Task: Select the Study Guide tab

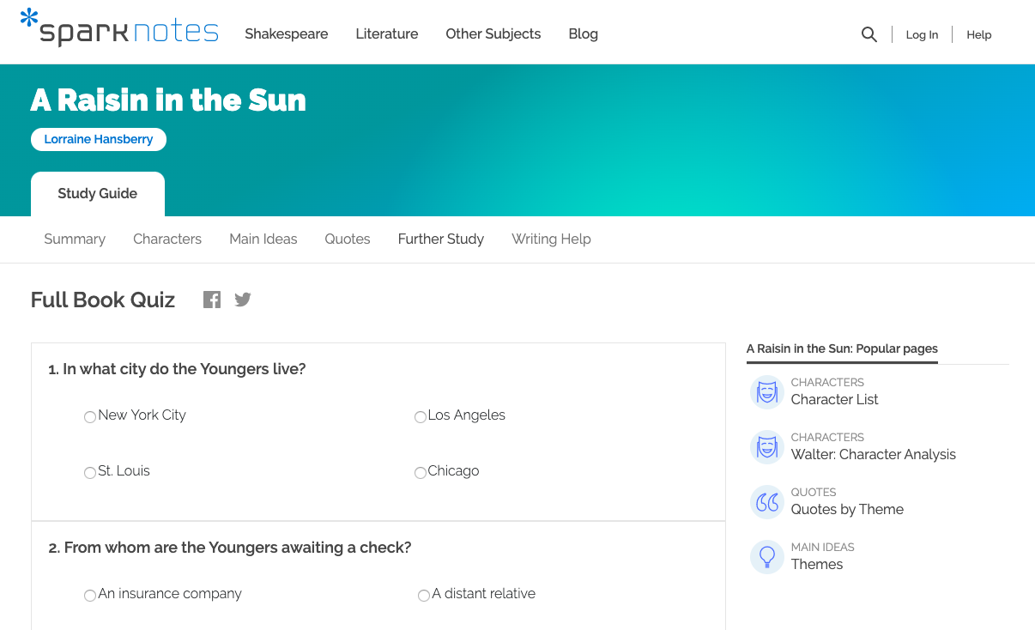Action: click(x=97, y=193)
